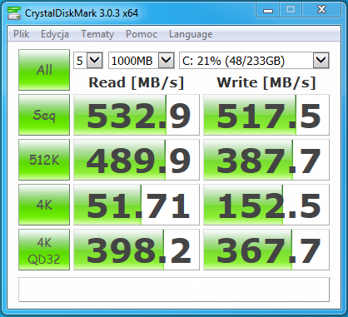This screenshot has width=348, height=317.
Task: Select the Seq read result 532.9
Action: (x=137, y=115)
